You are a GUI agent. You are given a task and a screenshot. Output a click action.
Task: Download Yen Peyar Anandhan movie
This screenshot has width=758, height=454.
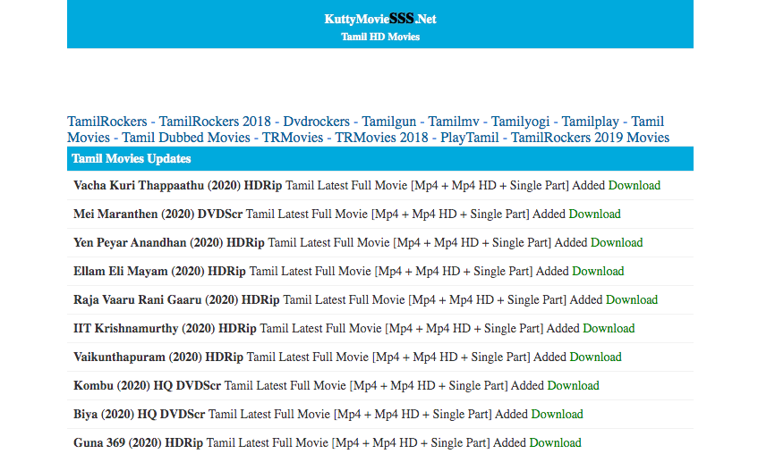click(616, 242)
